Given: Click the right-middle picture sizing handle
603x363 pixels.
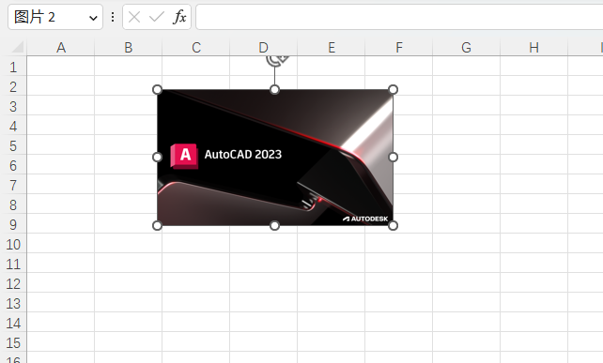Looking at the screenshot, I should pos(393,157).
